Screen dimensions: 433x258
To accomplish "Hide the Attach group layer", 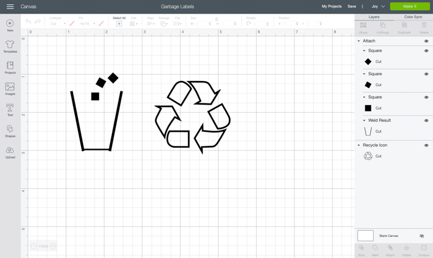I will (x=426, y=41).
